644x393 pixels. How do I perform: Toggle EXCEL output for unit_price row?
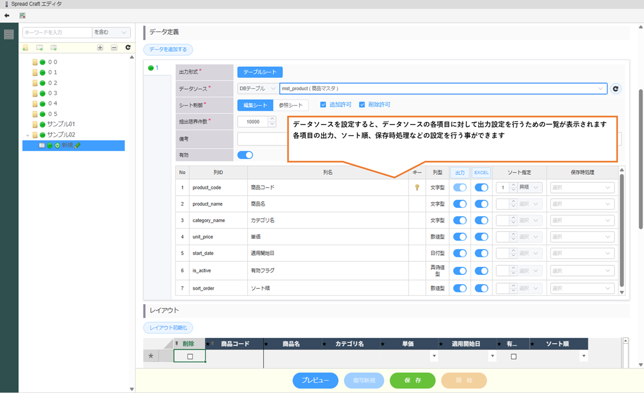click(481, 237)
